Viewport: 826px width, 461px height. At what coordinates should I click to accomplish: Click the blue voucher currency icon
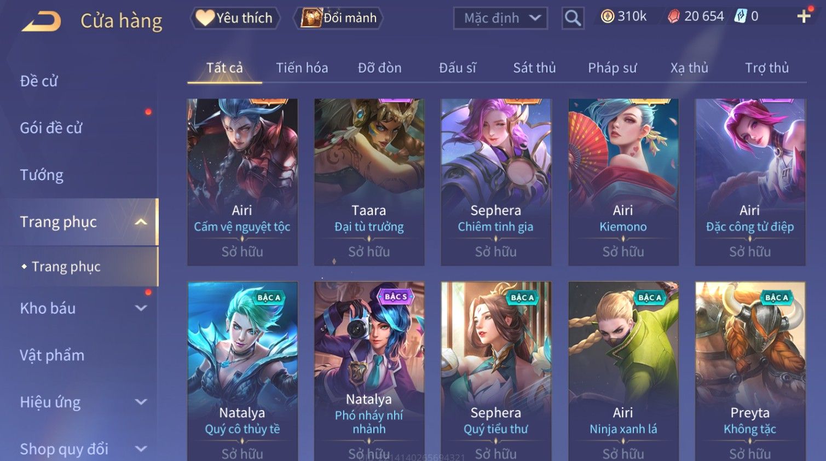pyautogui.click(x=740, y=16)
